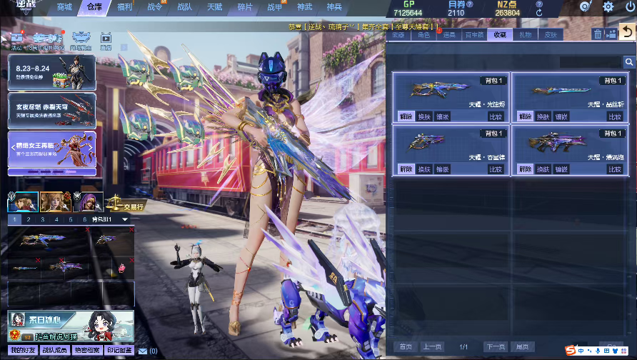Open the TV live-stream icon
637x360 pixels.
[106, 41]
